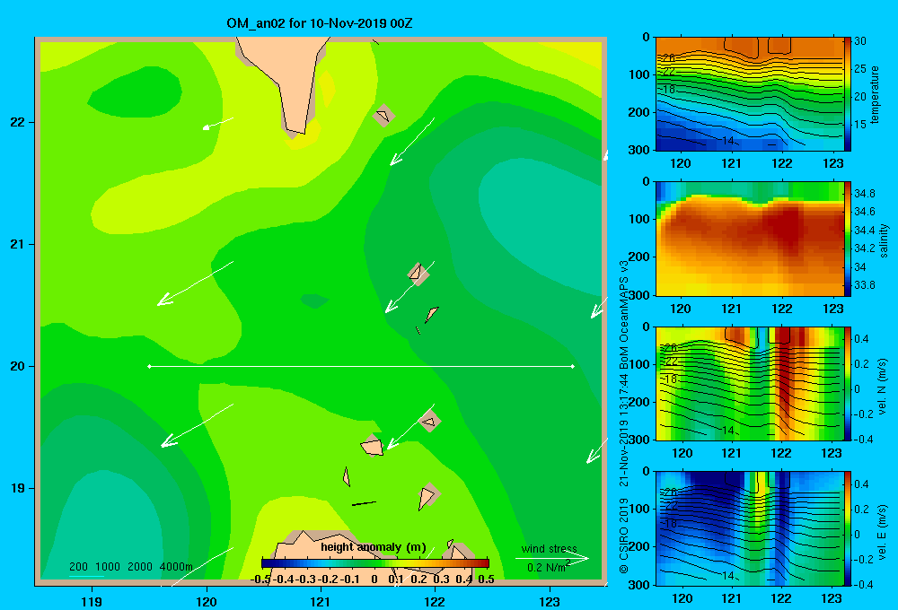Click the 300 depth label beside temperature panel
This screenshot has width=898, height=610.
pos(639,149)
